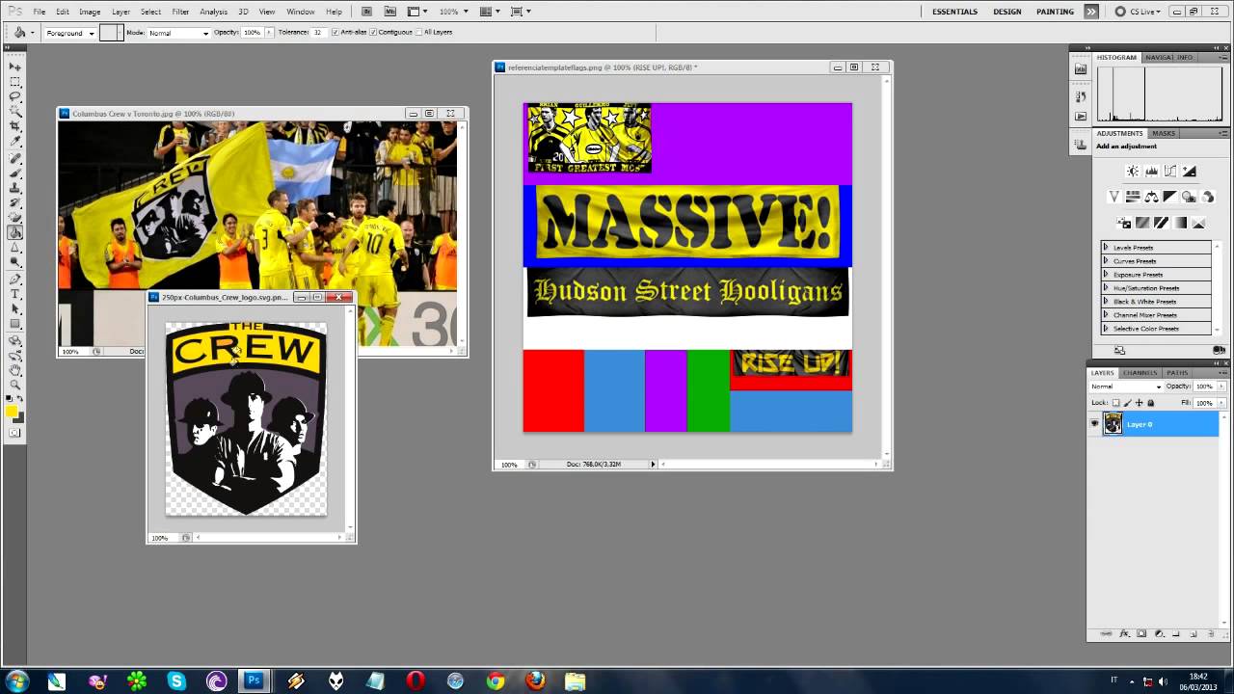Screen dimensions: 1234x694
Task: Select the Lasso tool
Action: pos(15,96)
